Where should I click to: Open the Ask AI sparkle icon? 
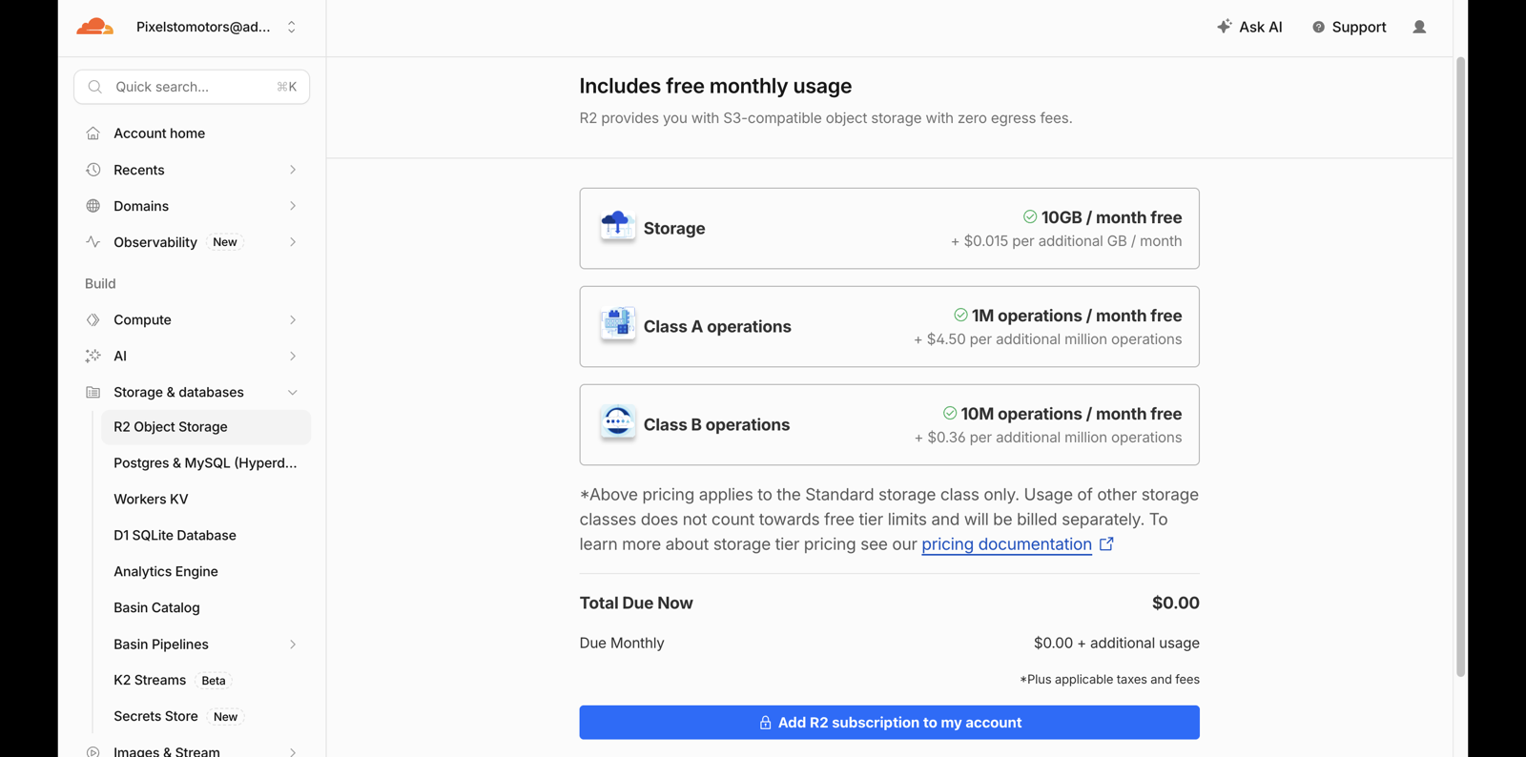coord(1225,27)
